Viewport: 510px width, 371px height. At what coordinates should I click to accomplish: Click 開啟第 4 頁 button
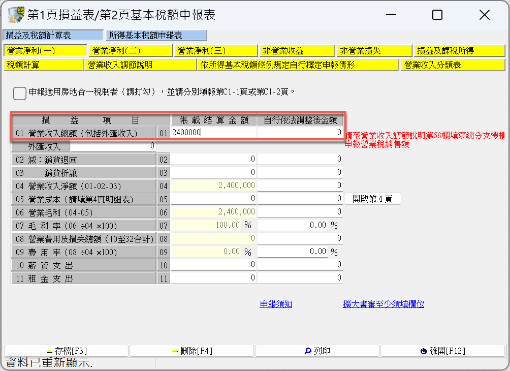point(372,199)
